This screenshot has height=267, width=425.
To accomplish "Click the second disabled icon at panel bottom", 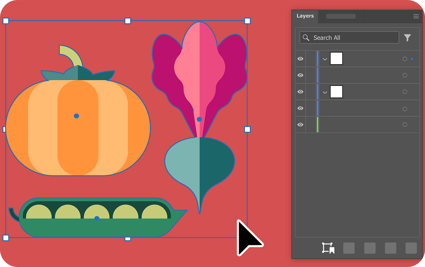I will click(369, 248).
